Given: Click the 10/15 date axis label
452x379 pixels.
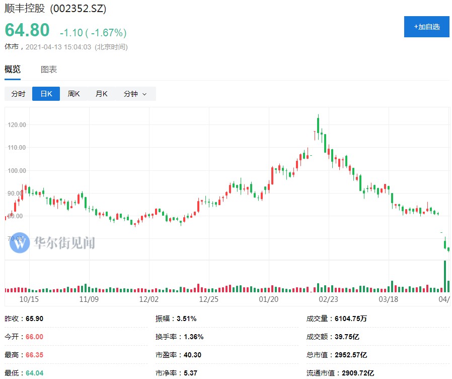Looking at the screenshot, I should 29,299.
